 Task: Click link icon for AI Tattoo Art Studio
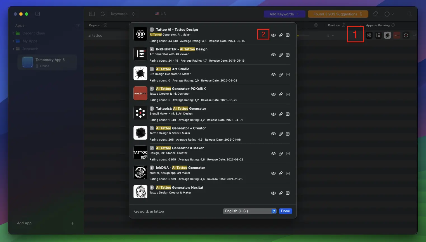coord(281,75)
